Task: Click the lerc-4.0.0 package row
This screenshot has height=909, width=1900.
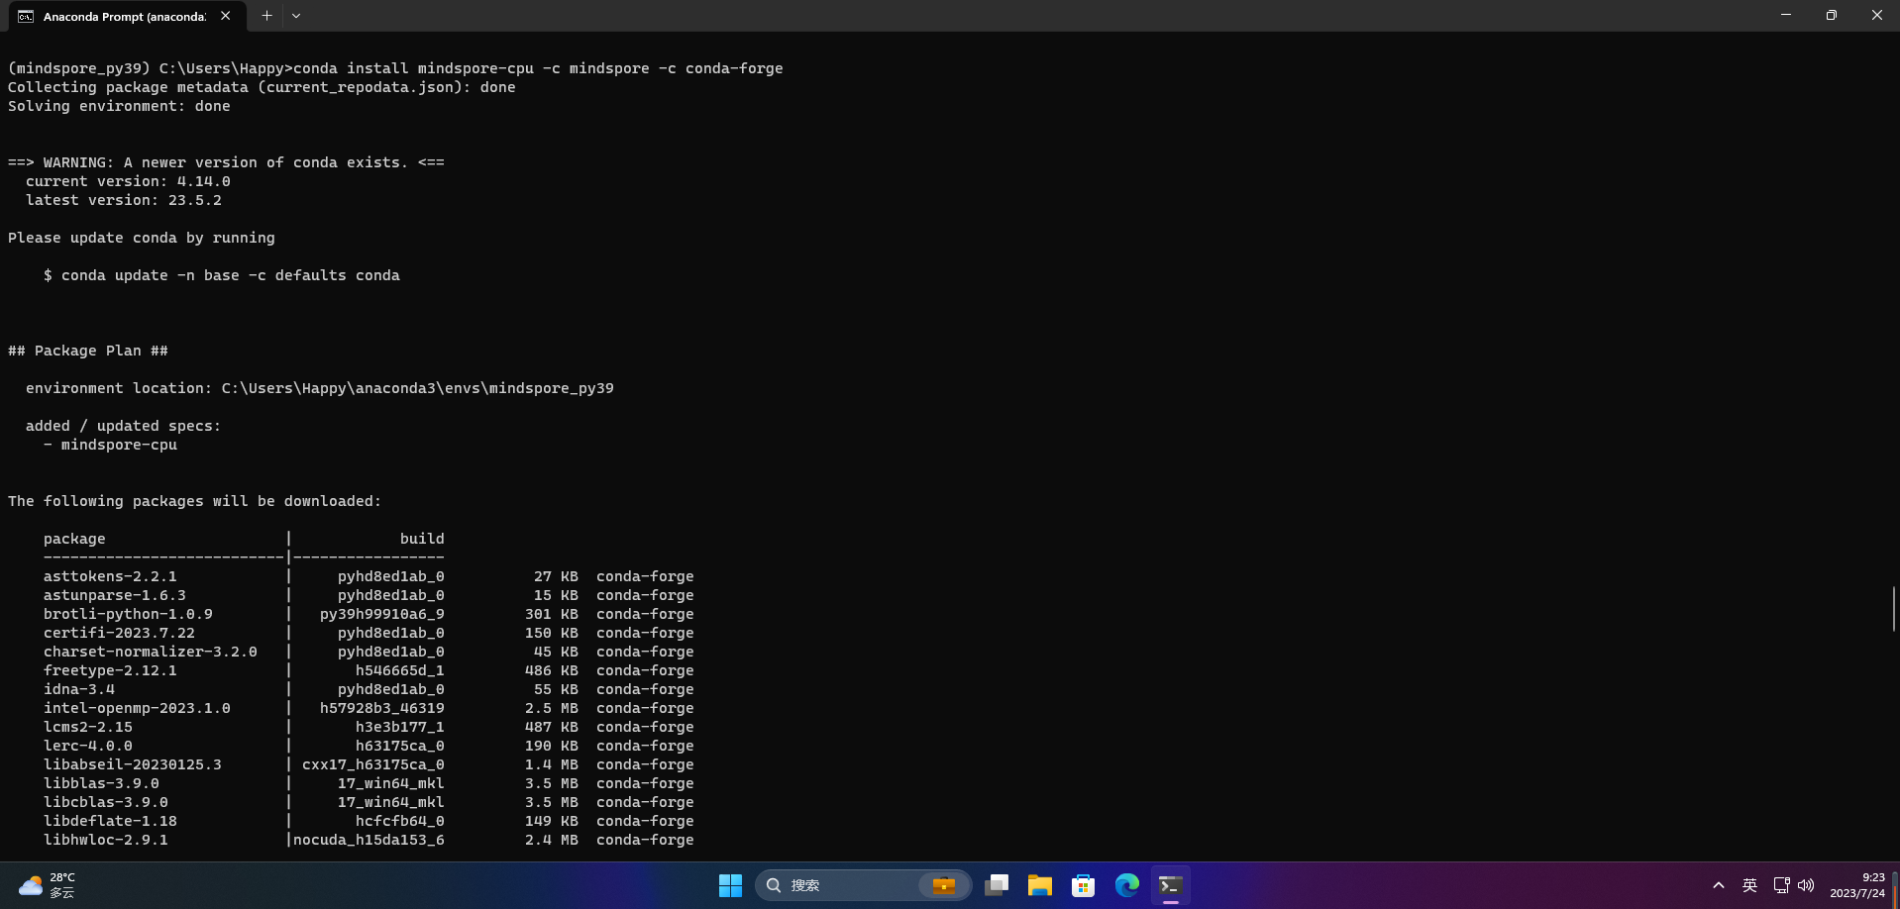Action: (369, 746)
